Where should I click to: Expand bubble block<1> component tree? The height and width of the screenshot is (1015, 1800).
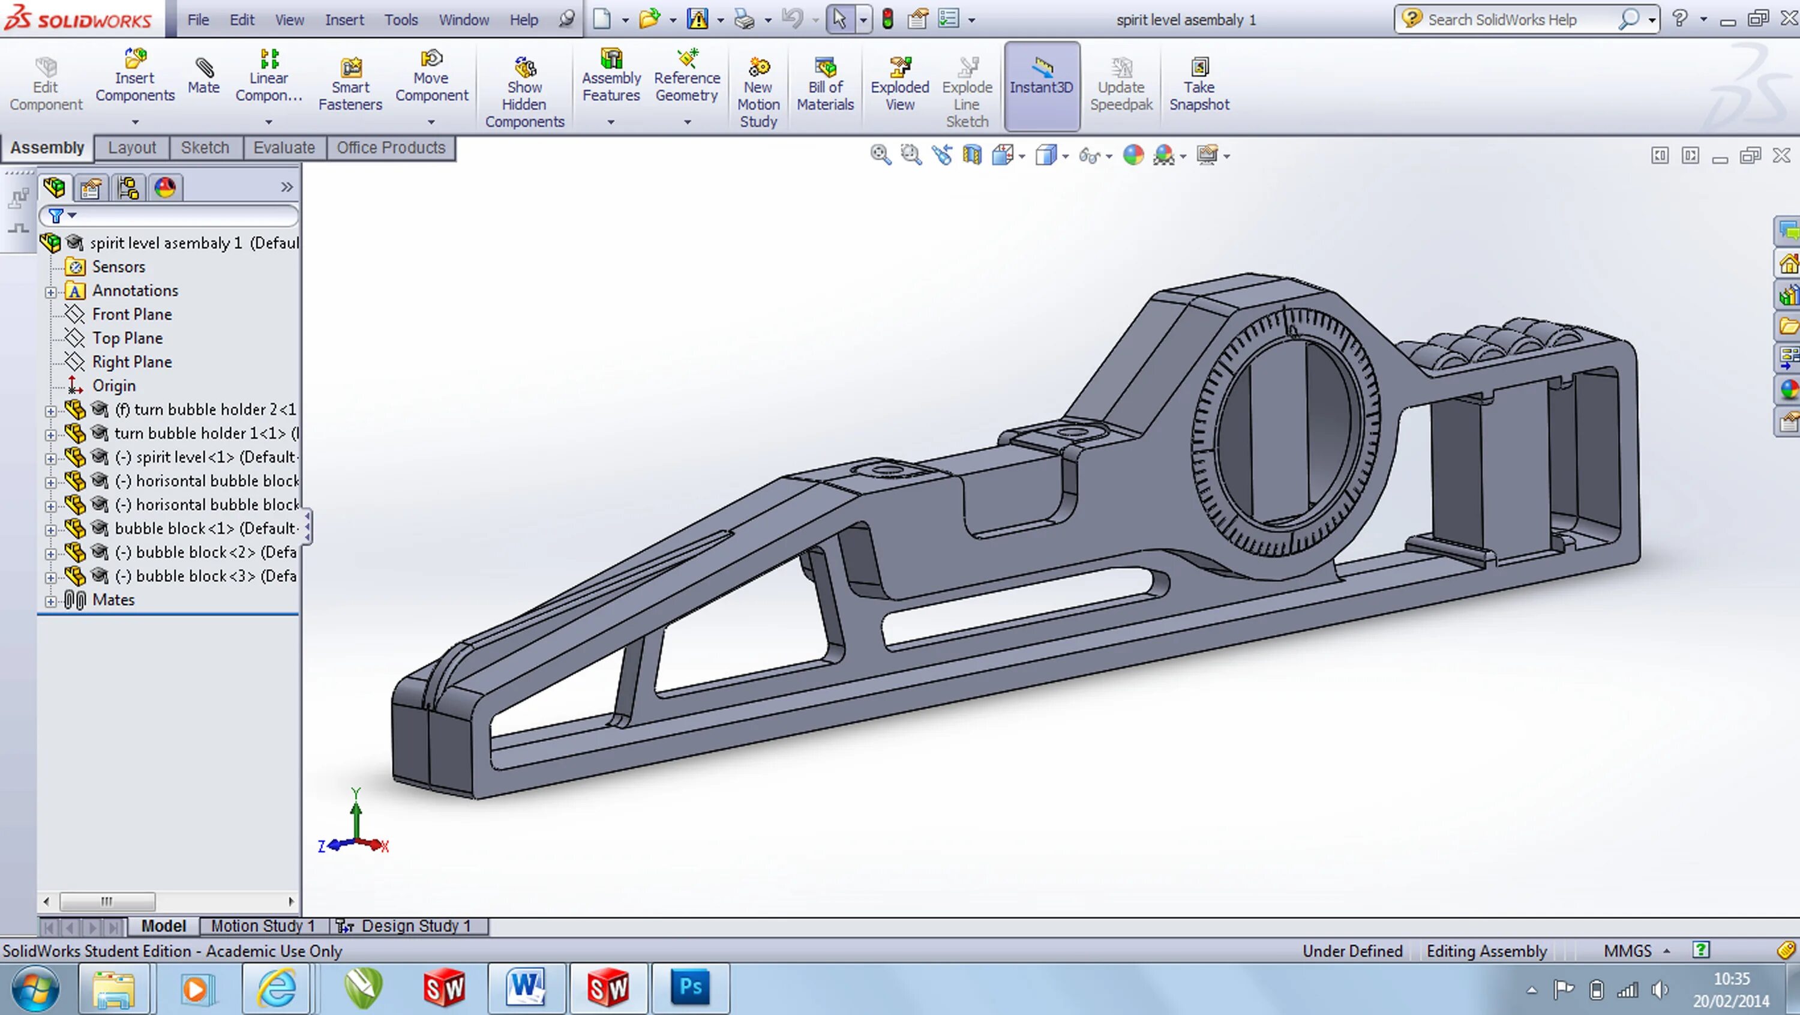coord(50,529)
